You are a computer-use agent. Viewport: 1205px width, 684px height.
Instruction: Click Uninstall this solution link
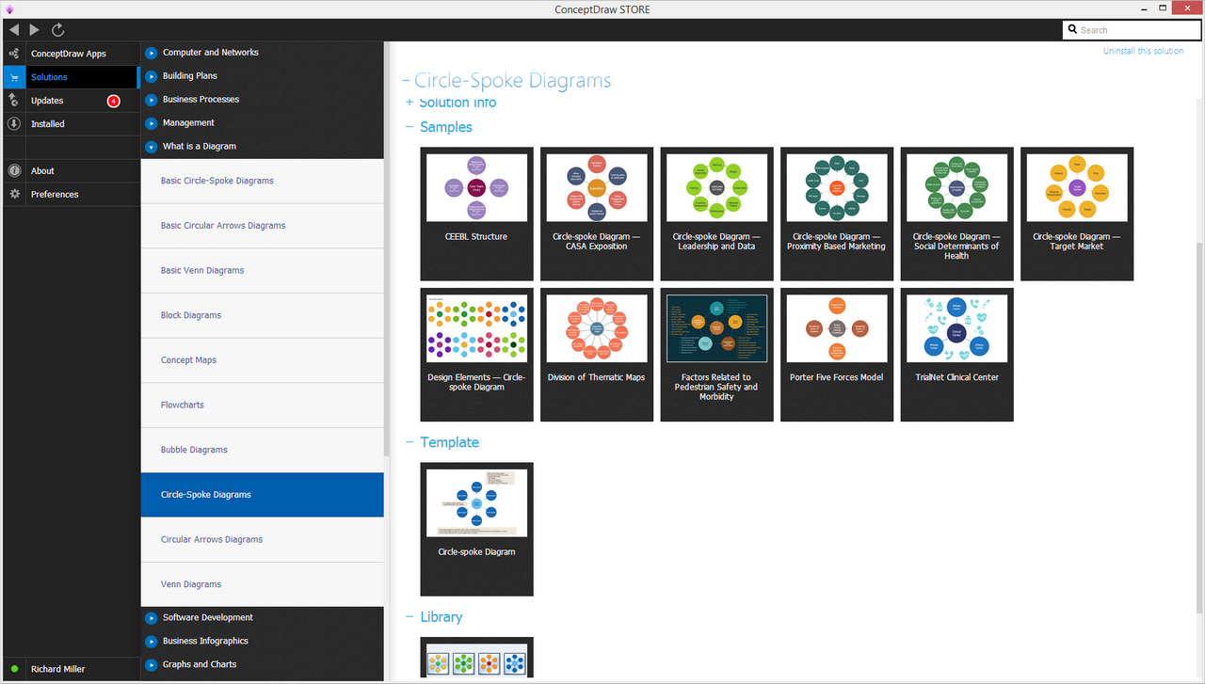(1144, 51)
